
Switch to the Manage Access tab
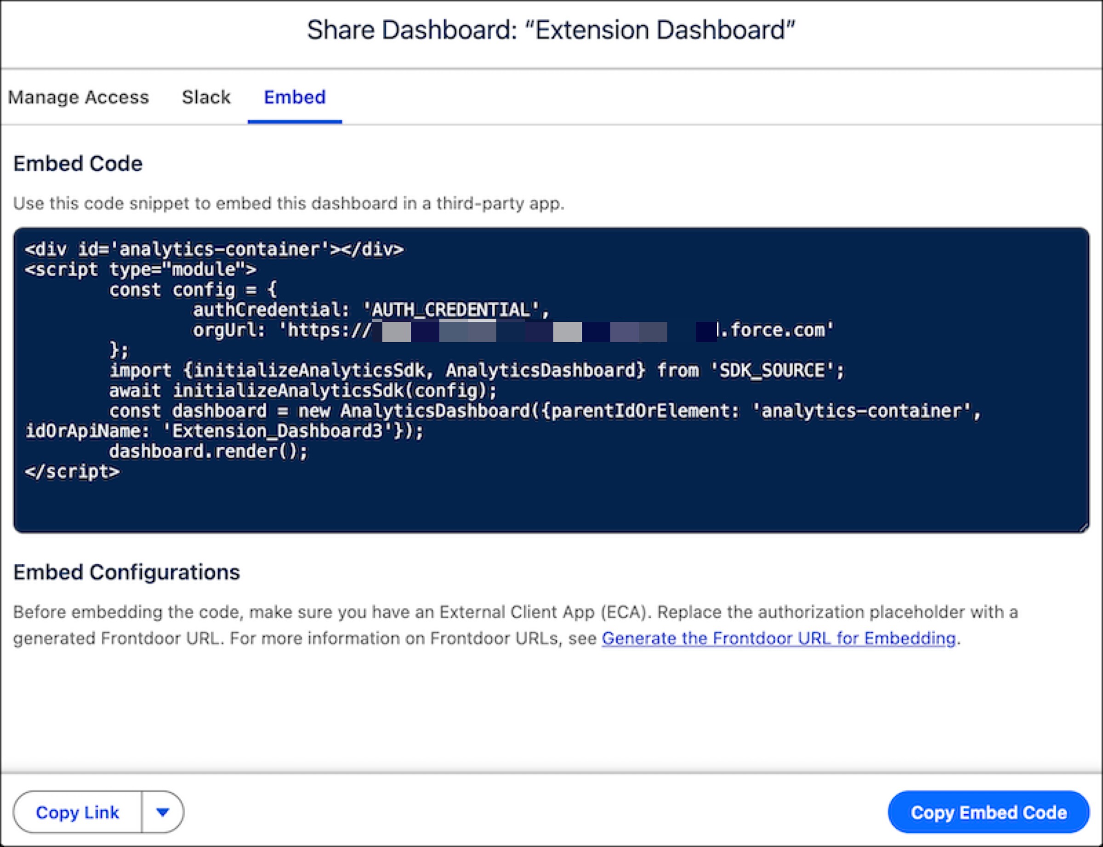pos(79,97)
